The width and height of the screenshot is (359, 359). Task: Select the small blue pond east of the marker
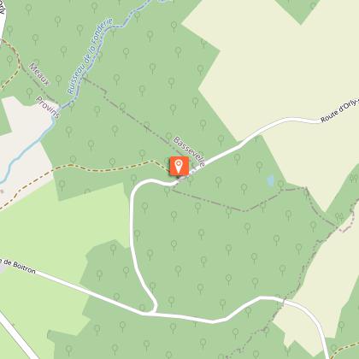[x=270, y=180]
